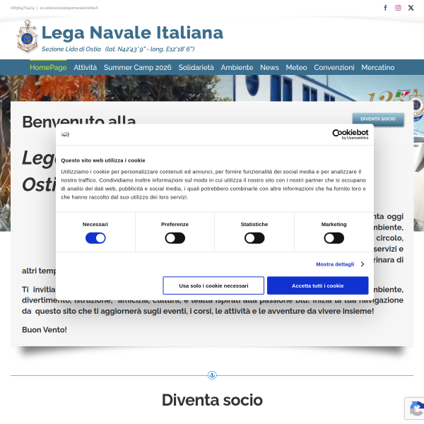This screenshot has height=424, width=424.
Task: Enable the Statistiche cookie switch
Action: (x=254, y=238)
